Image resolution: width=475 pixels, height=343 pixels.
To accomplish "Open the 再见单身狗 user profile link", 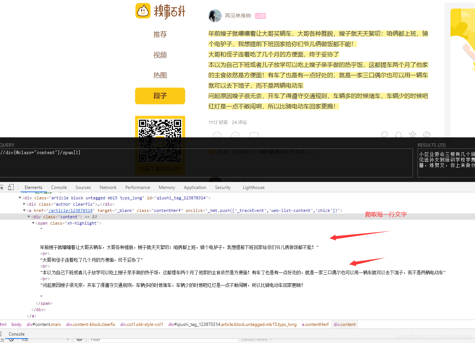I will 238,16.
